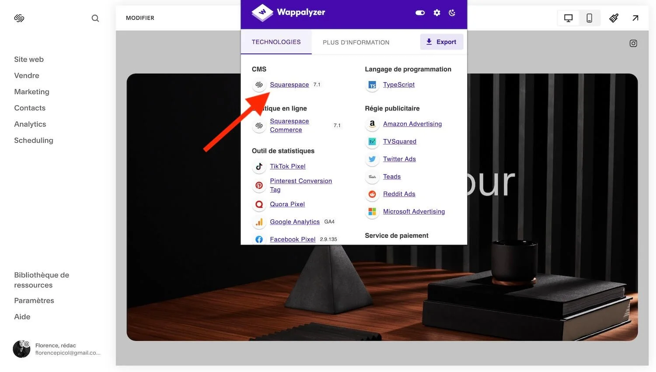Click Service de paiement heading

[x=397, y=235]
